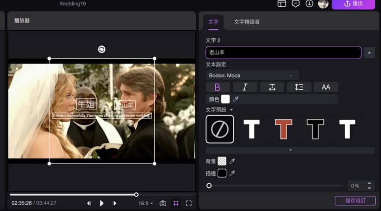Viewport: 381px width, 211px height.
Task: Select the 文字 tab
Action: (213, 22)
